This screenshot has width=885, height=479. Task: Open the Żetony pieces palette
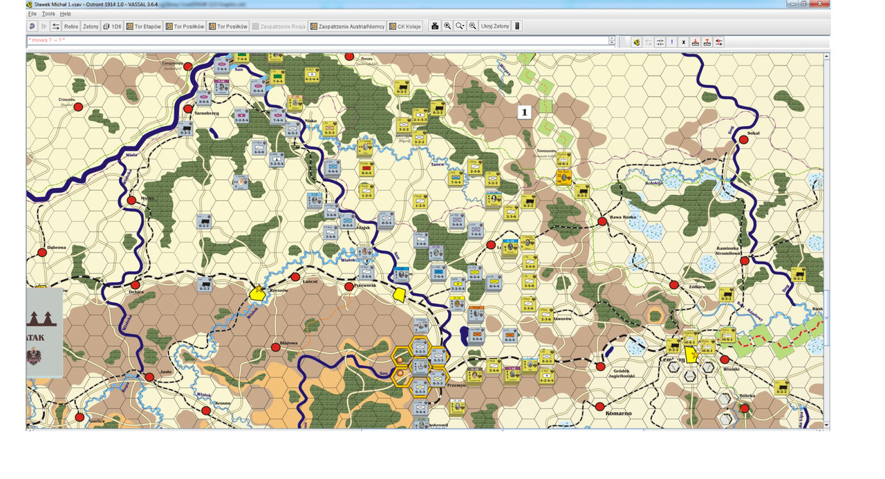tap(91, 26)
